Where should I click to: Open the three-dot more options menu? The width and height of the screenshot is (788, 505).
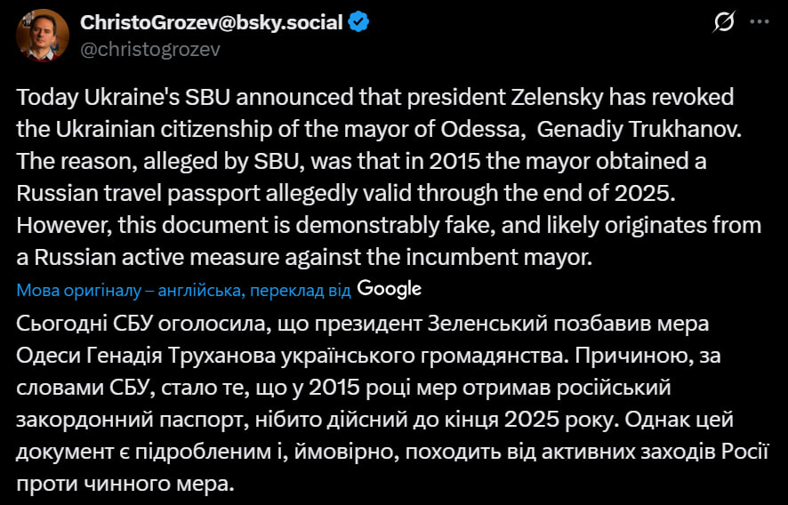tap(760, 22)
